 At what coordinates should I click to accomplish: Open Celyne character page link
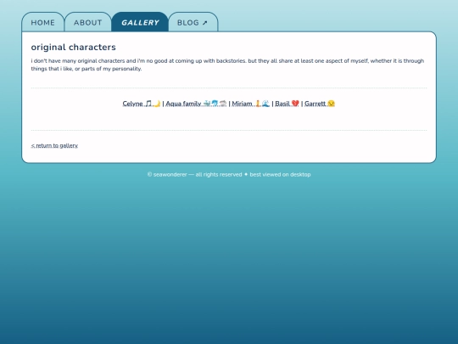click(x=142, y=104)
